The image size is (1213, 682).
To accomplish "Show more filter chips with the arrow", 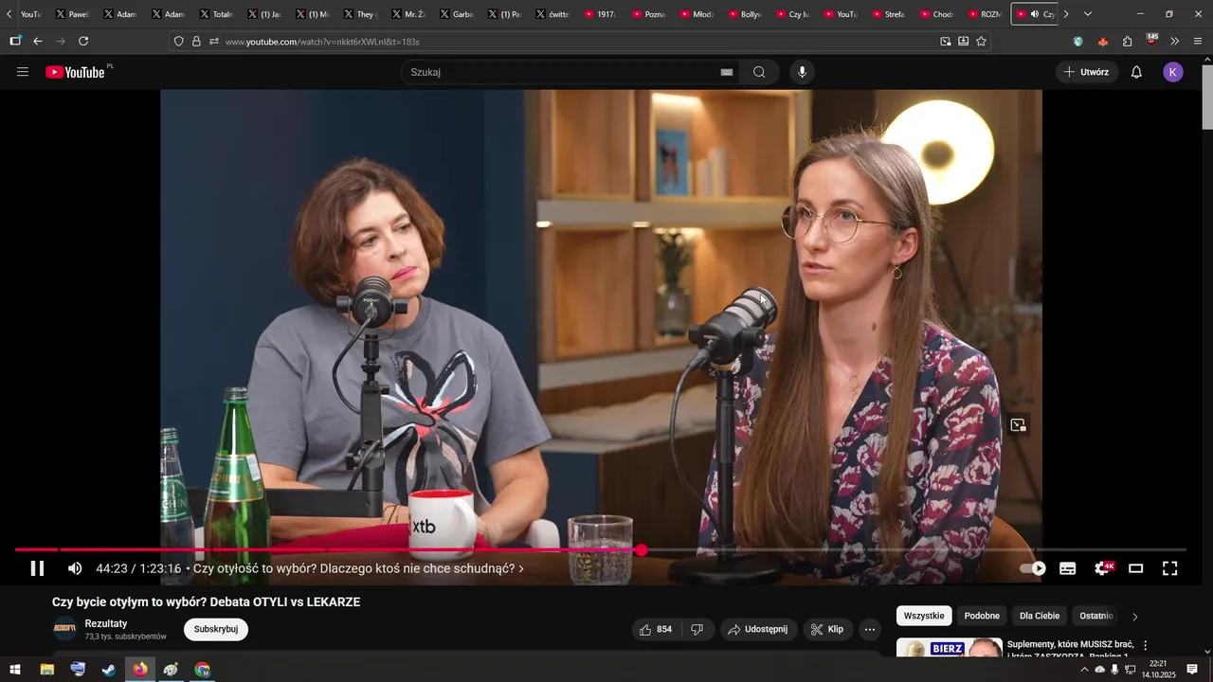I will click(1135, 617).
